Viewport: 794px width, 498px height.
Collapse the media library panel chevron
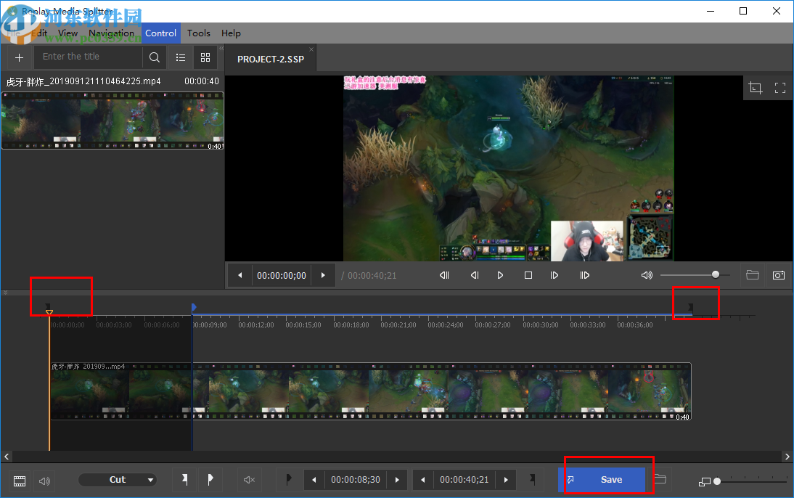tap(221, 49)
